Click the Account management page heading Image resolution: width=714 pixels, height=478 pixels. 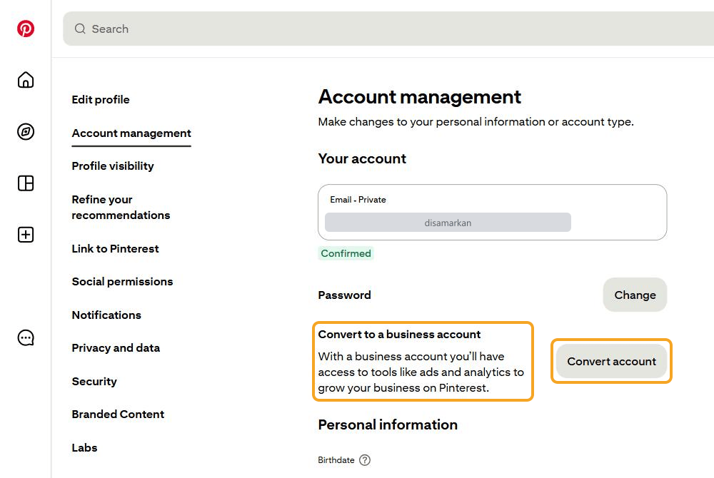419,97
